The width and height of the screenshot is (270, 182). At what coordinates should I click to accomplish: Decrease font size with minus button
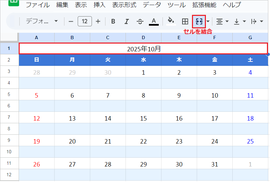71,22
